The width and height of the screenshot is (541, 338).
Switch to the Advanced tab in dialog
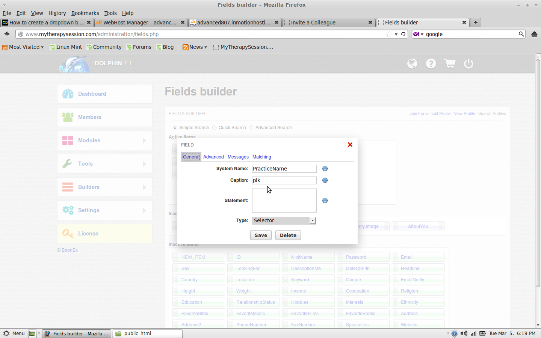coord(213,157)
